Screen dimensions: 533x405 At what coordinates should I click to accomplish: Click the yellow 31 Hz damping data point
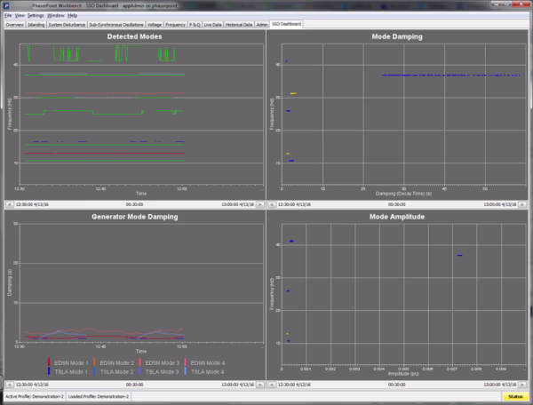click(293, 93)
